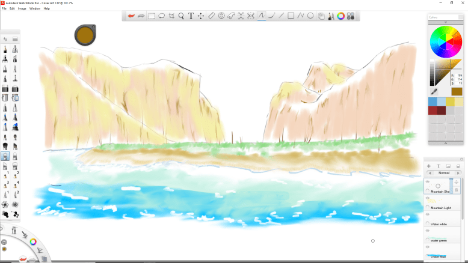Select the Text tool in the toolbar
This screenshot has width=468, height=263.
click(x=191, y=16)
